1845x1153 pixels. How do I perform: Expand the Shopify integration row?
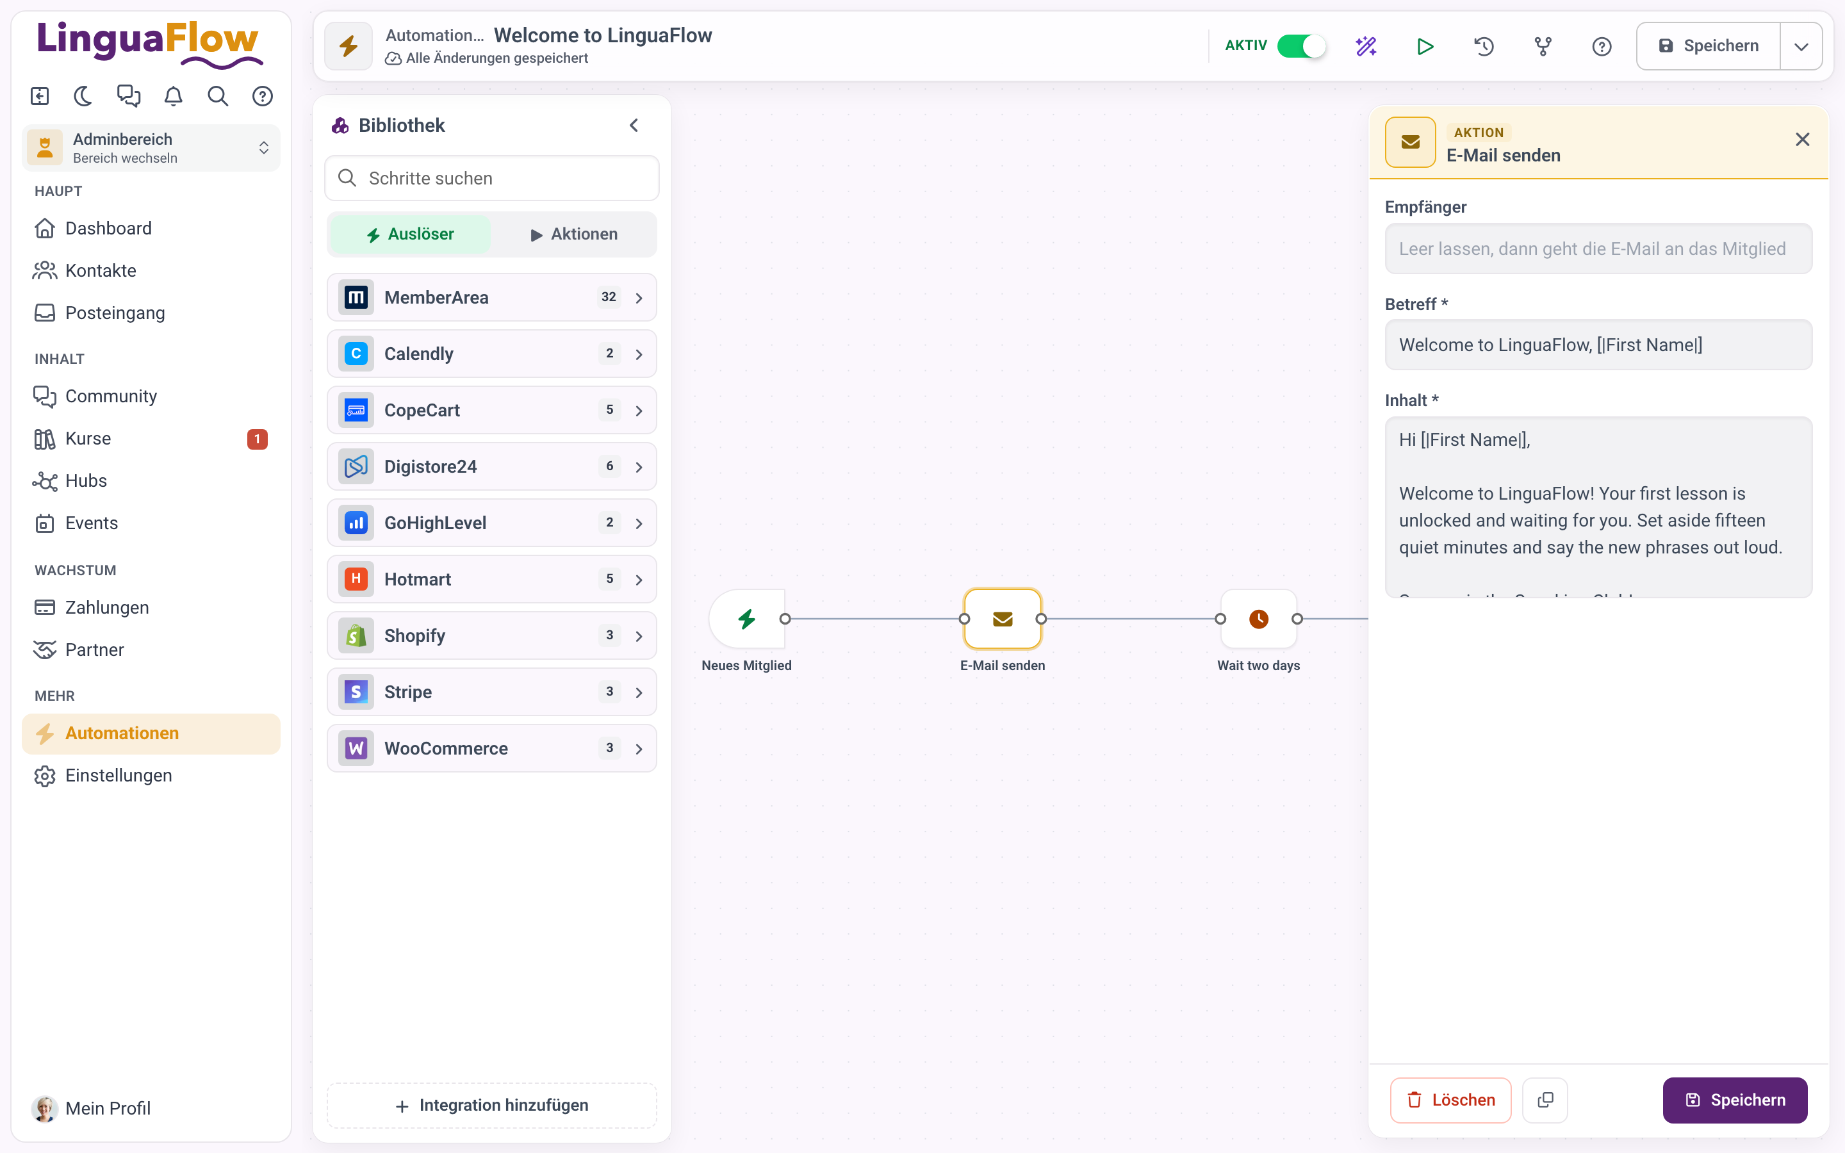tap(492, 635)
